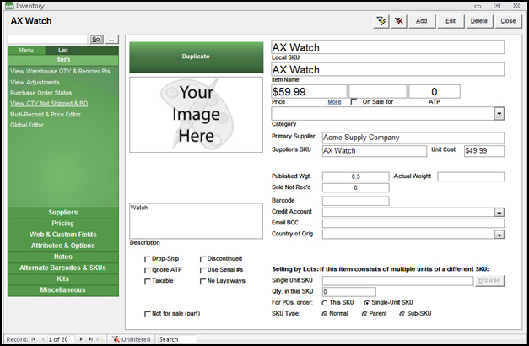Toggle the On Sale for checkbox
Screen dimensions: 529x346
[x=354, y=101]
